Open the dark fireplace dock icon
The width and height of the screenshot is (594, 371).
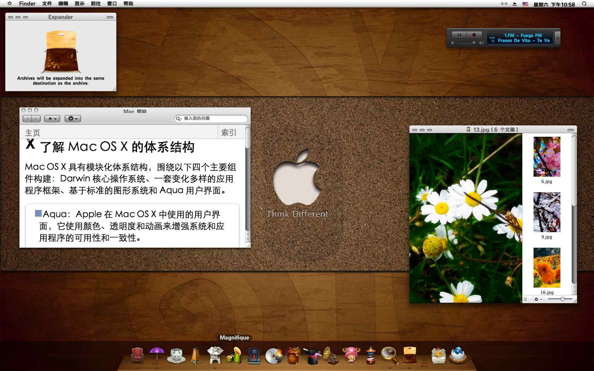(254, 355)
